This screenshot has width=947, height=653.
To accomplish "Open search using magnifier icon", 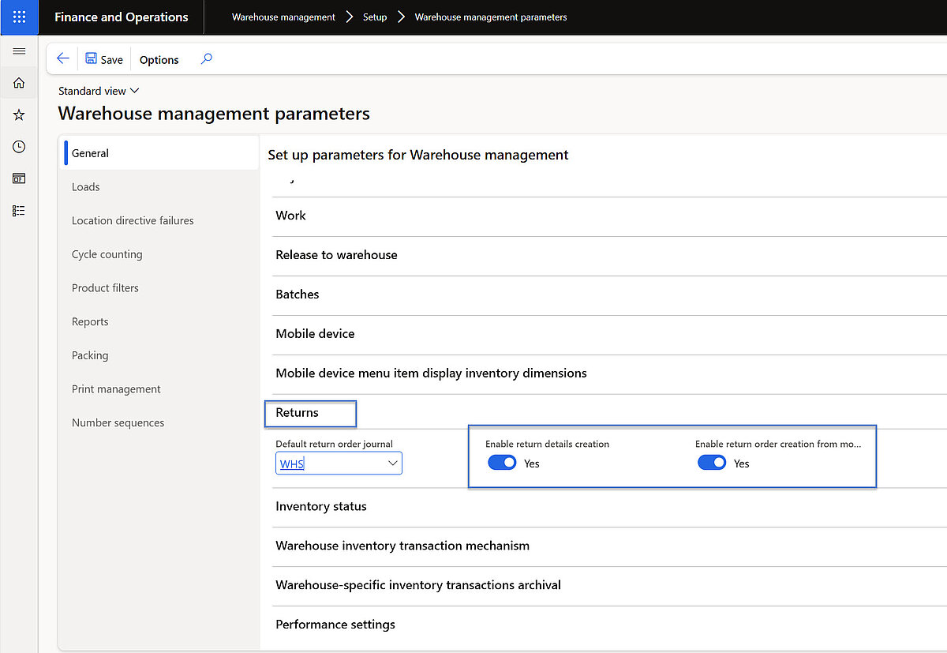I will (205, 58).
